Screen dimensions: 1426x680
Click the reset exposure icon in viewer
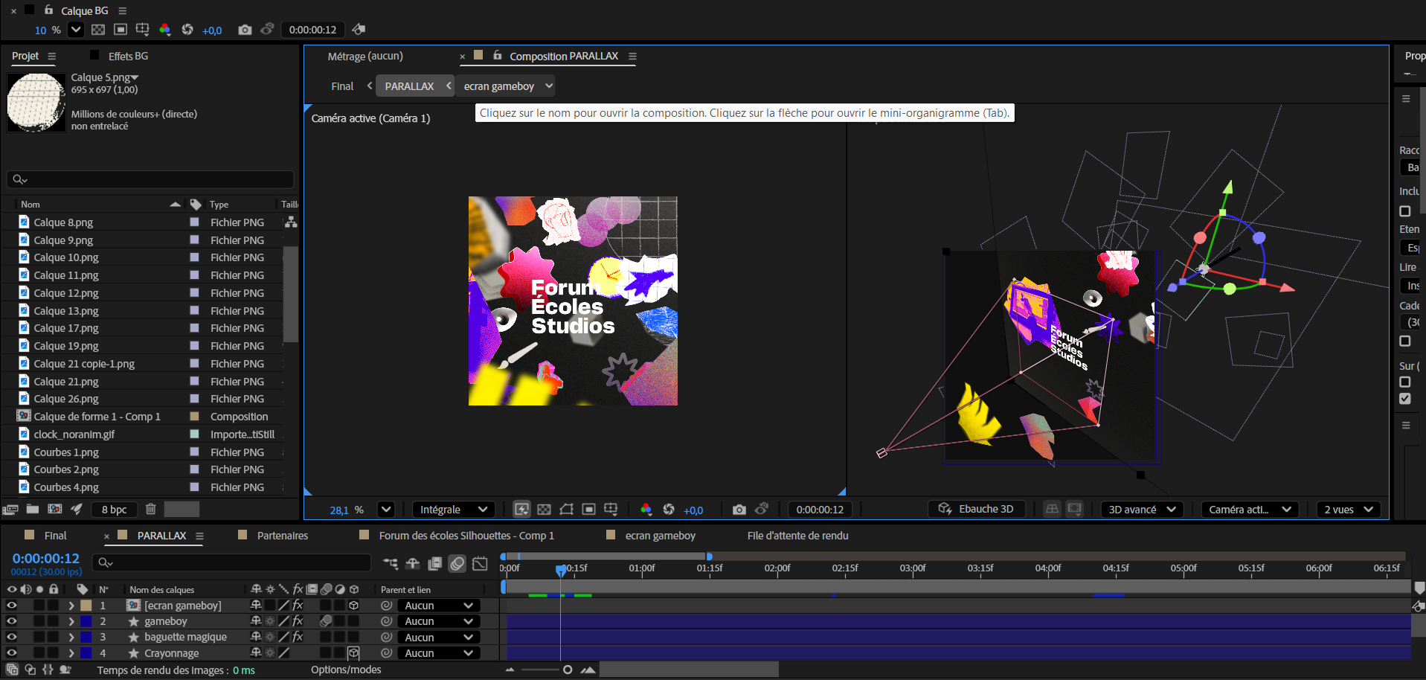(x=668, y=510)
